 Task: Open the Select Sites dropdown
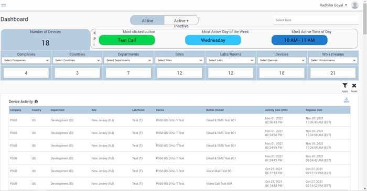[x=179, y=60]
